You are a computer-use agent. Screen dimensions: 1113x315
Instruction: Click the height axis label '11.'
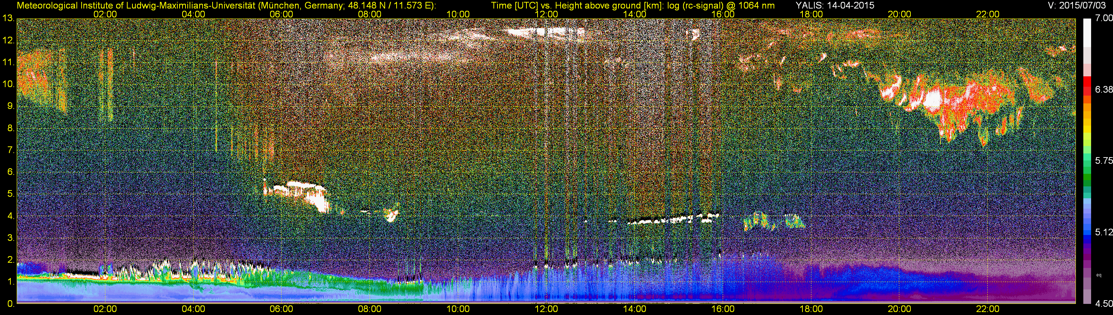[x=8, y=62]
